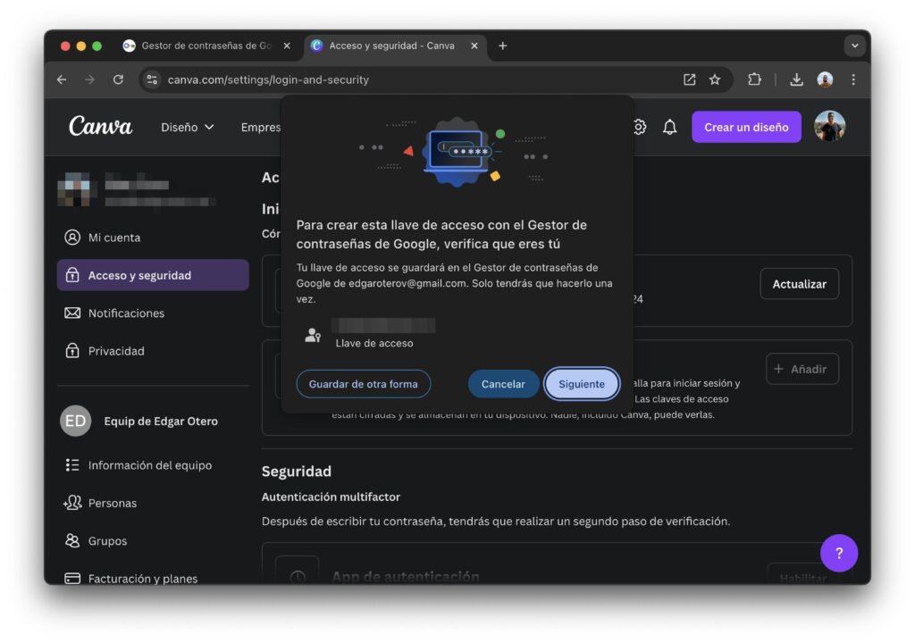Image resolution: width=915 pixels, height=643 pixels.
Task: View site information icon
Action: [152, 79]
